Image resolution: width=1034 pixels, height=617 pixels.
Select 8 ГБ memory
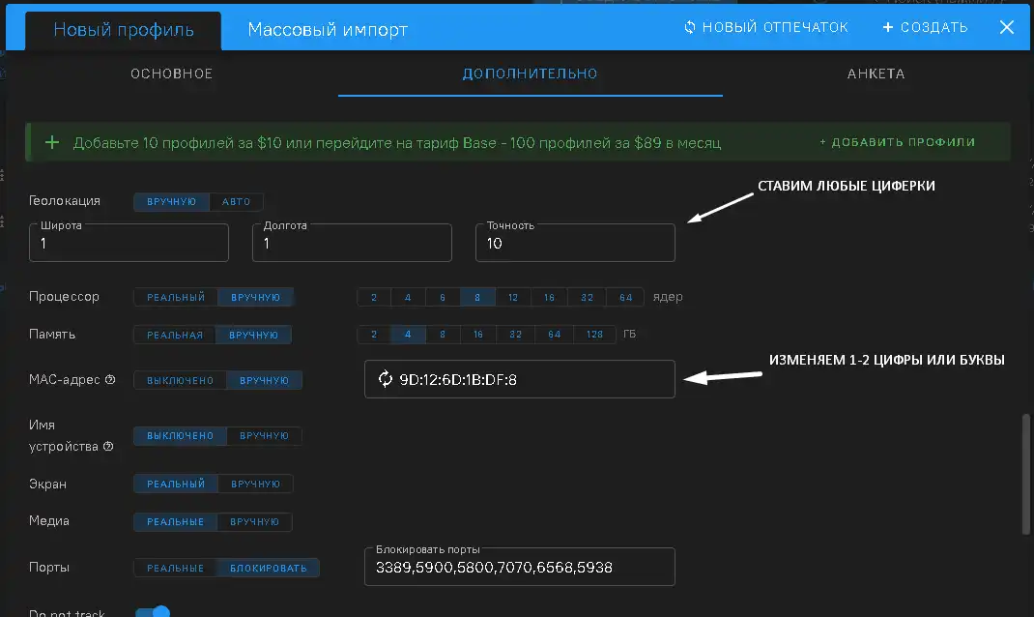pyautogui.click(x=443, y=335)
